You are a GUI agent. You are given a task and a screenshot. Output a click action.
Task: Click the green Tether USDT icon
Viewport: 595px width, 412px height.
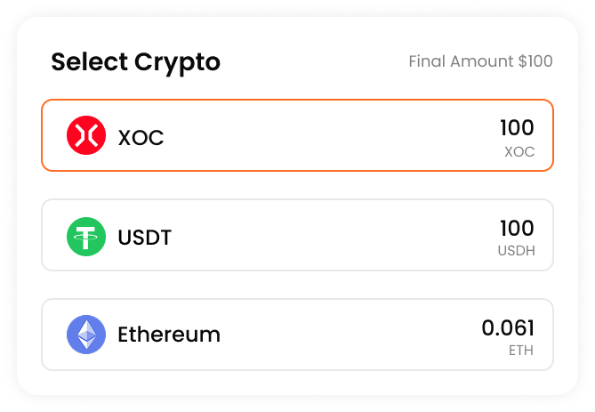pos(86,237)
